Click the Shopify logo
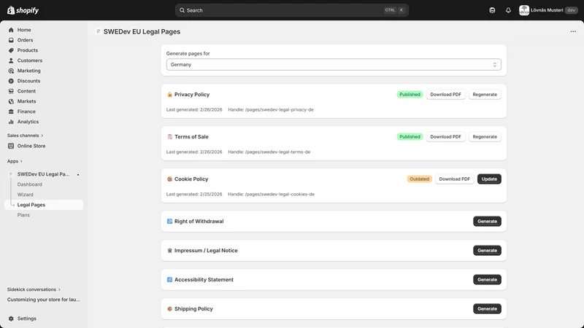The height and width of the screenshot is (328, 584). [x=23, y=10]
